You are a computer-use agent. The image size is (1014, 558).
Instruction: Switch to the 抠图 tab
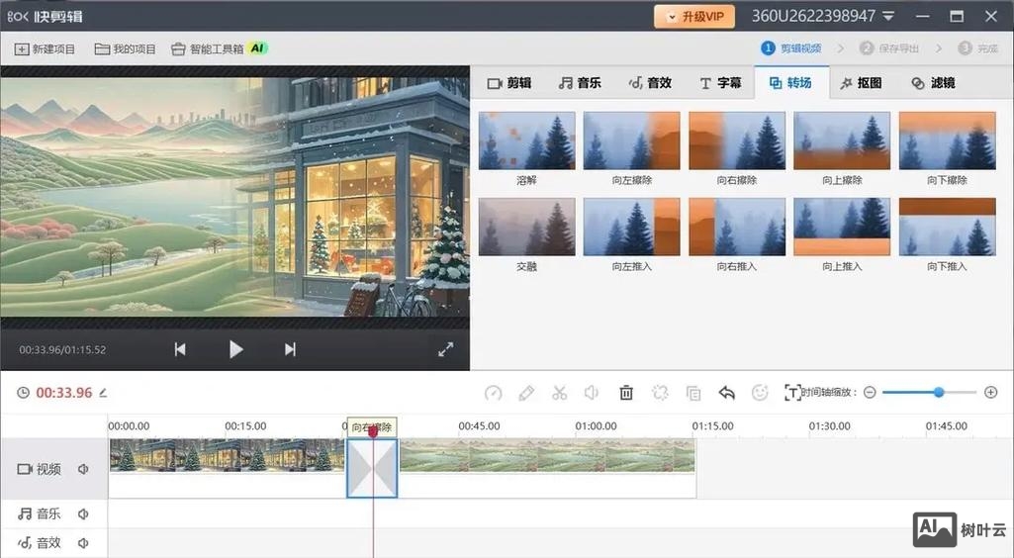point(862,83)
